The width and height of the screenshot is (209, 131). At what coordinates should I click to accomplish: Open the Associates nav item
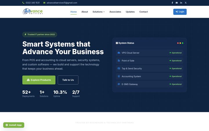coord(115,12)
